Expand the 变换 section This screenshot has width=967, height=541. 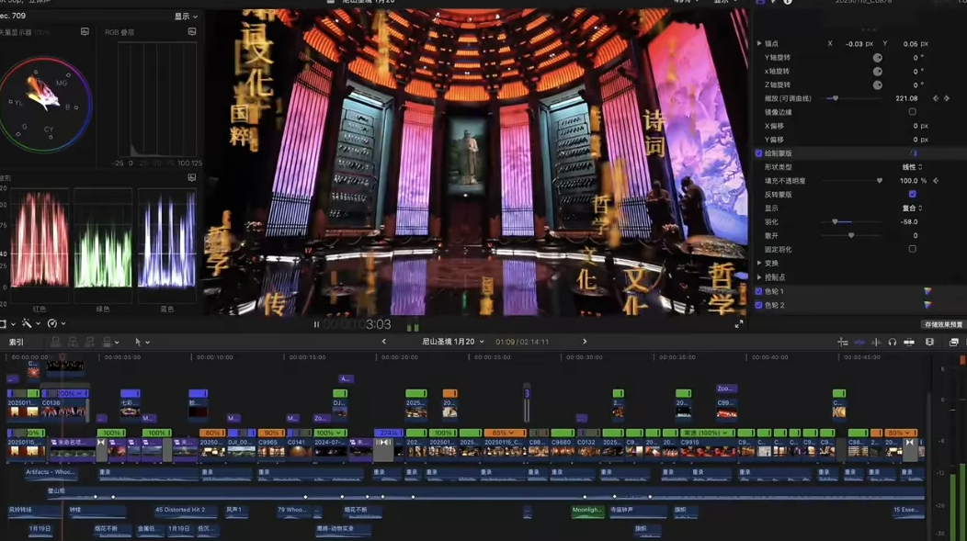tap(759, 263)
